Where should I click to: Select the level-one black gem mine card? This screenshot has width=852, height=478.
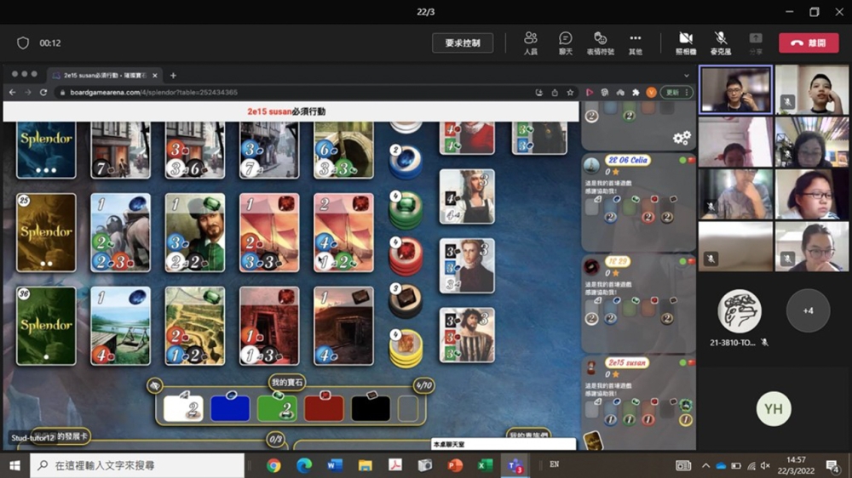pos(343,326)
